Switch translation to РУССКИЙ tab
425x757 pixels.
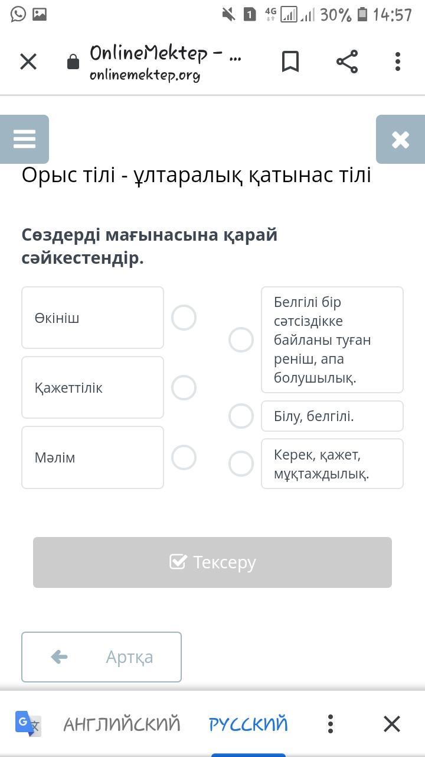(x=249, y=723)
